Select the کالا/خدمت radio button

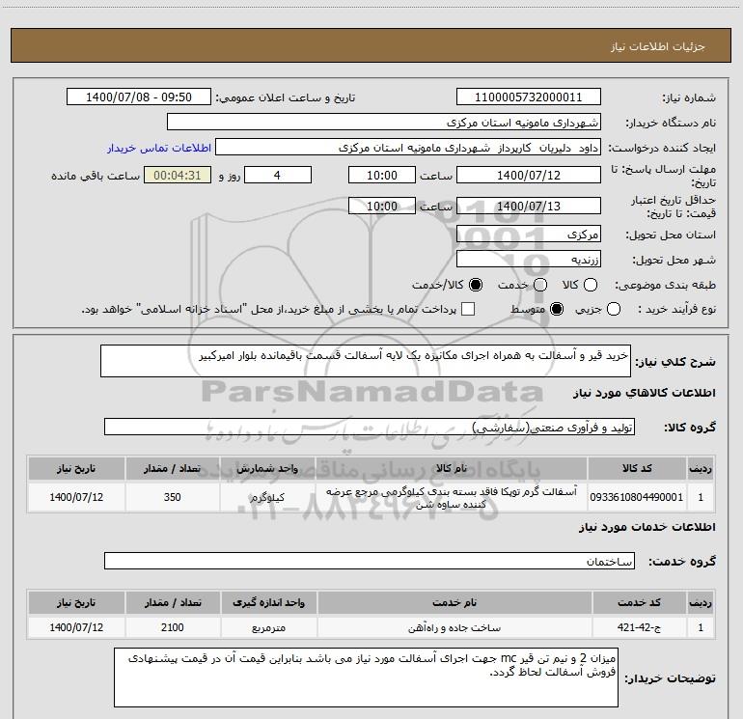[x=476, y=286]
